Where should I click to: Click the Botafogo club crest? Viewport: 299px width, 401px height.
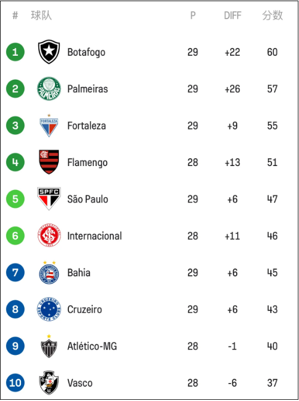point(49,52)
